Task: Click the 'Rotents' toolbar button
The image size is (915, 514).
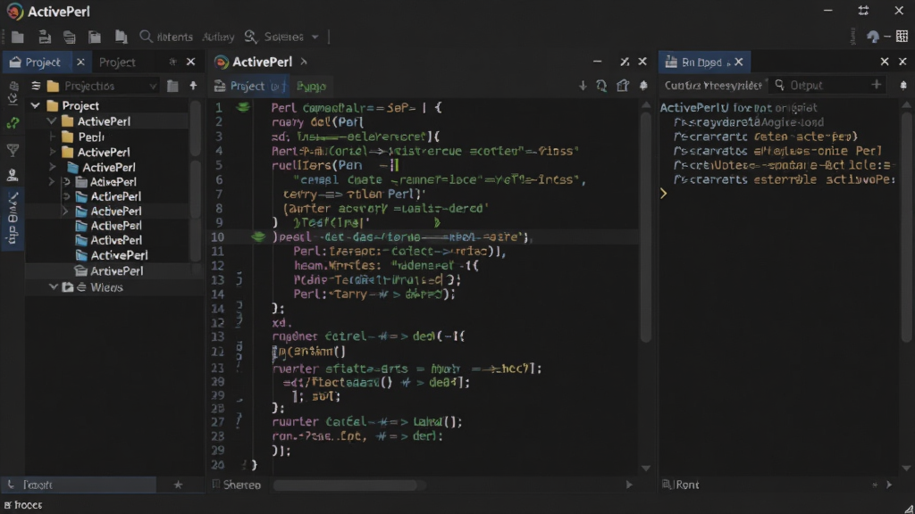Action: pos(174,37)
